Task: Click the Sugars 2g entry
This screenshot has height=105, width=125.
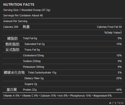Action: [x=31, y=84]
